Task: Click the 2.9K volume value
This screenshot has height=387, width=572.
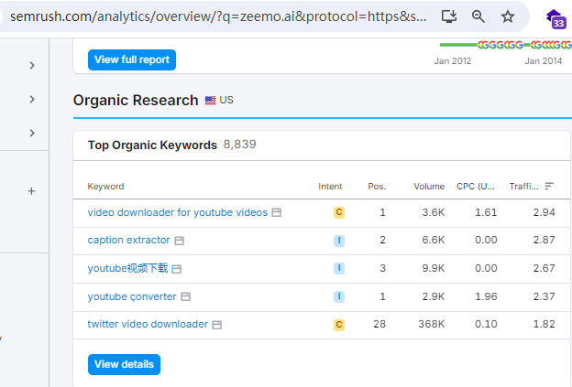Action: tap(434, 296)
